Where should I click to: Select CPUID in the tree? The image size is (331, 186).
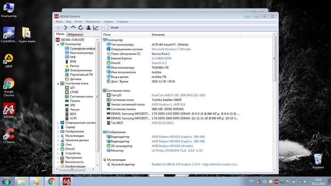75,92
